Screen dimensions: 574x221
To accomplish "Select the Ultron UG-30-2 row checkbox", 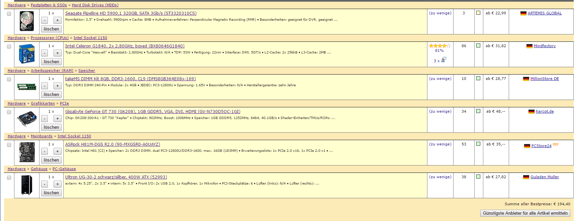I will [9, 178].
